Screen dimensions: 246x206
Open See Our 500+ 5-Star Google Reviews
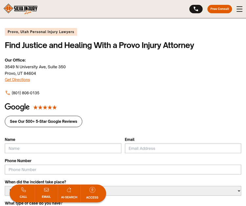coord(43,121)
